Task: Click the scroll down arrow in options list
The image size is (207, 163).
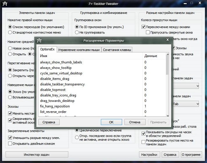Action: [x=168, y=116]
